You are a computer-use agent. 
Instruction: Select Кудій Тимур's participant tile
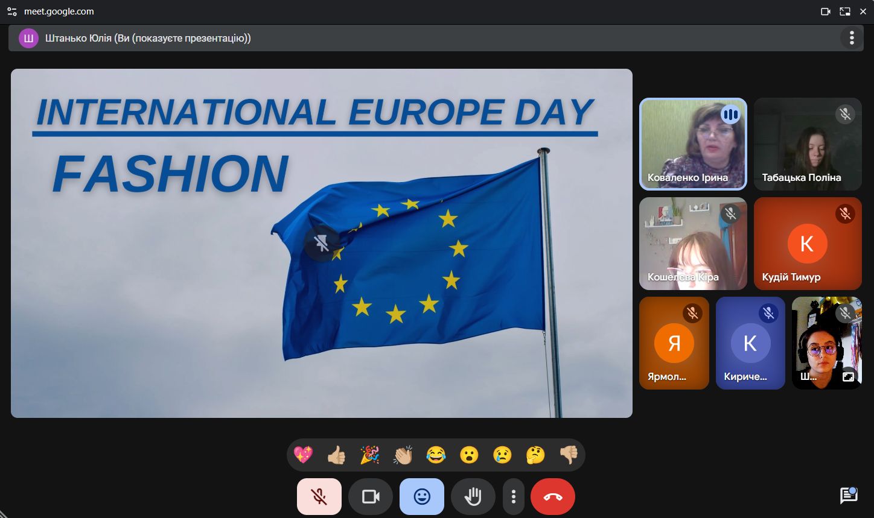[807, 244]
